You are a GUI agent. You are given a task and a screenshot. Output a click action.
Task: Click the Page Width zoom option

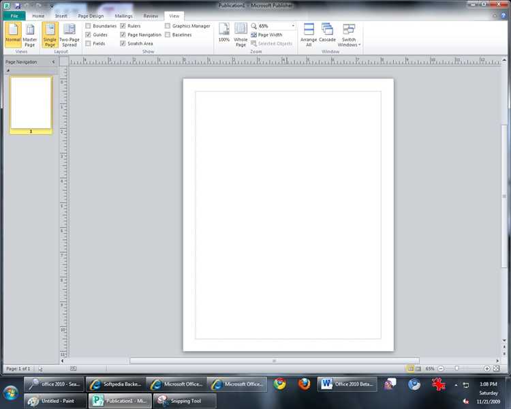point(266,35)
